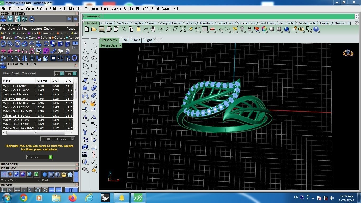Select the Box solid tool in side toolbar
The width and height of the screenshot is (361, 203).
tap(85, 88)
